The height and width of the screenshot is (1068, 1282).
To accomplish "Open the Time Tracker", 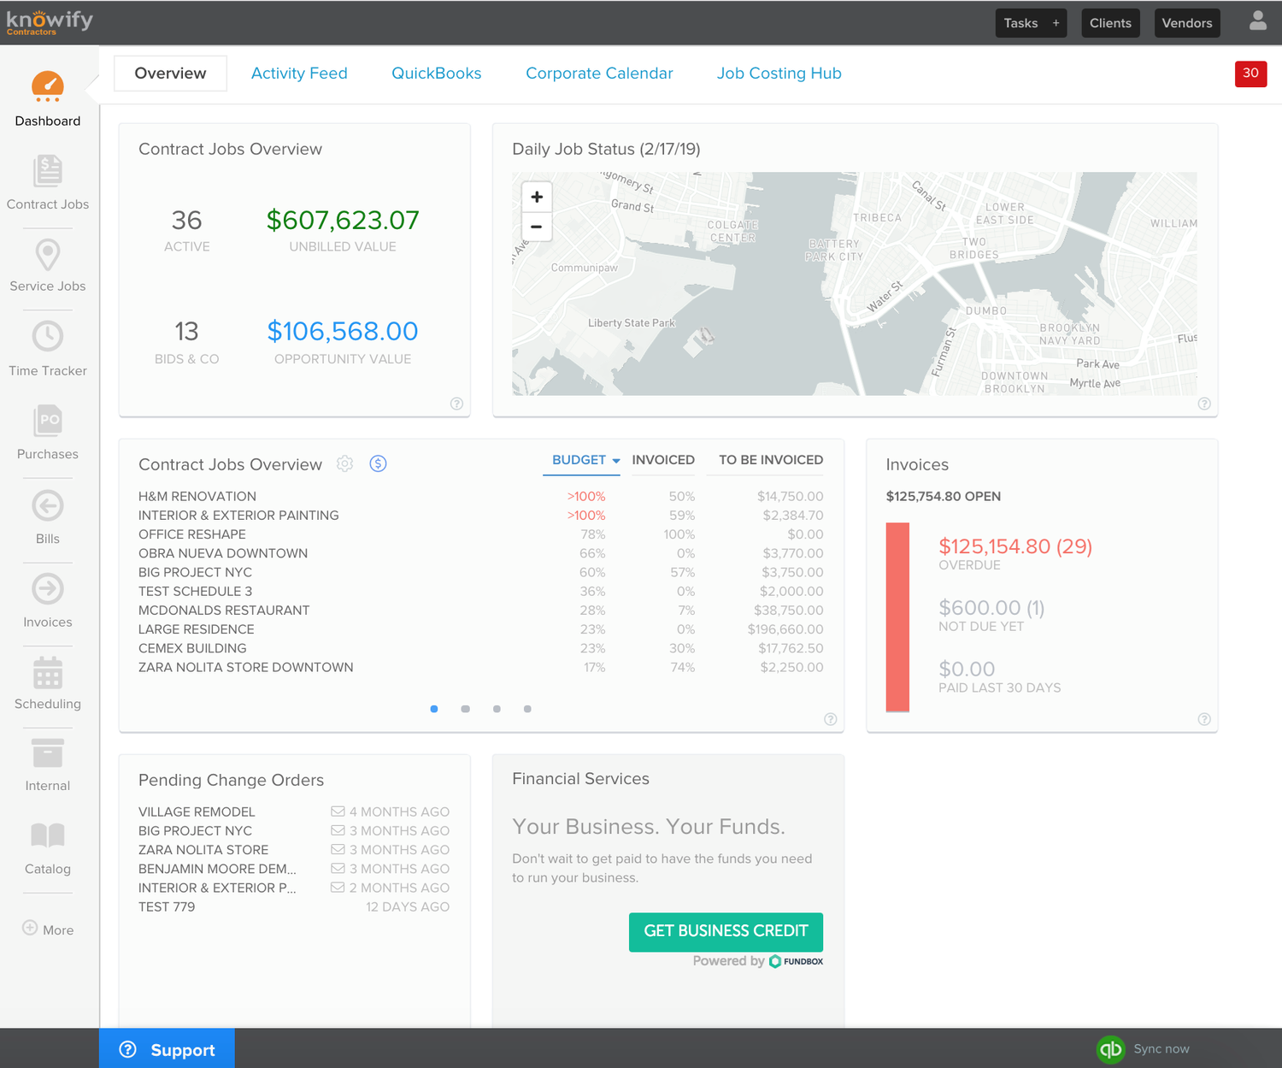I will point(47,346).
